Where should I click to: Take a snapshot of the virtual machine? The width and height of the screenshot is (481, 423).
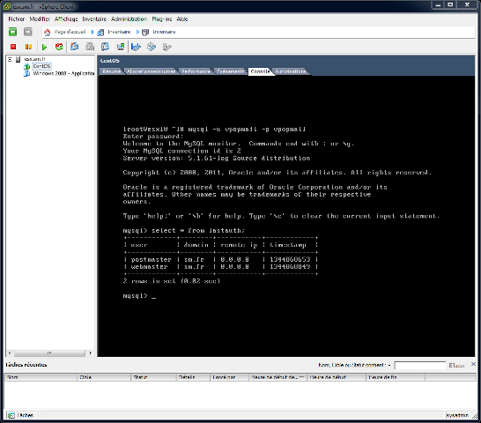[74, 47]
